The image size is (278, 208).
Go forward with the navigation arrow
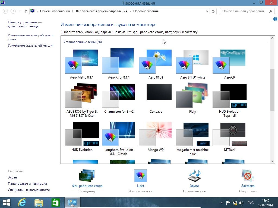[x=13, y=11]
